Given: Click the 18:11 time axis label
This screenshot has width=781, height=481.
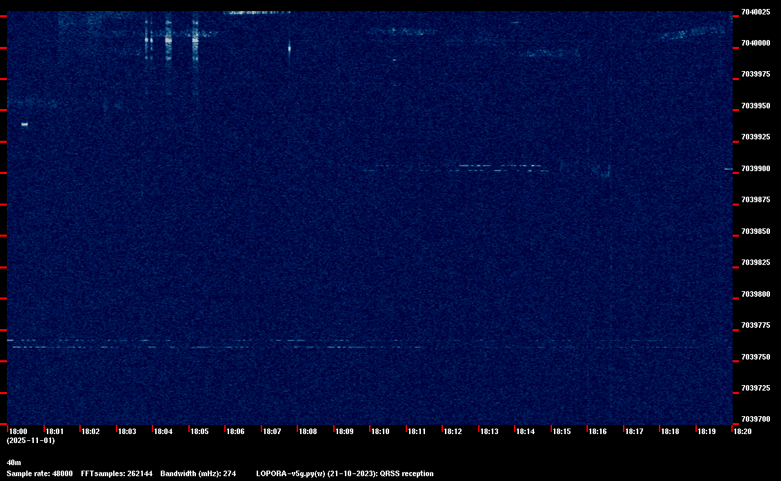Looking at the screenshot, I should click(x=417, y=431).
